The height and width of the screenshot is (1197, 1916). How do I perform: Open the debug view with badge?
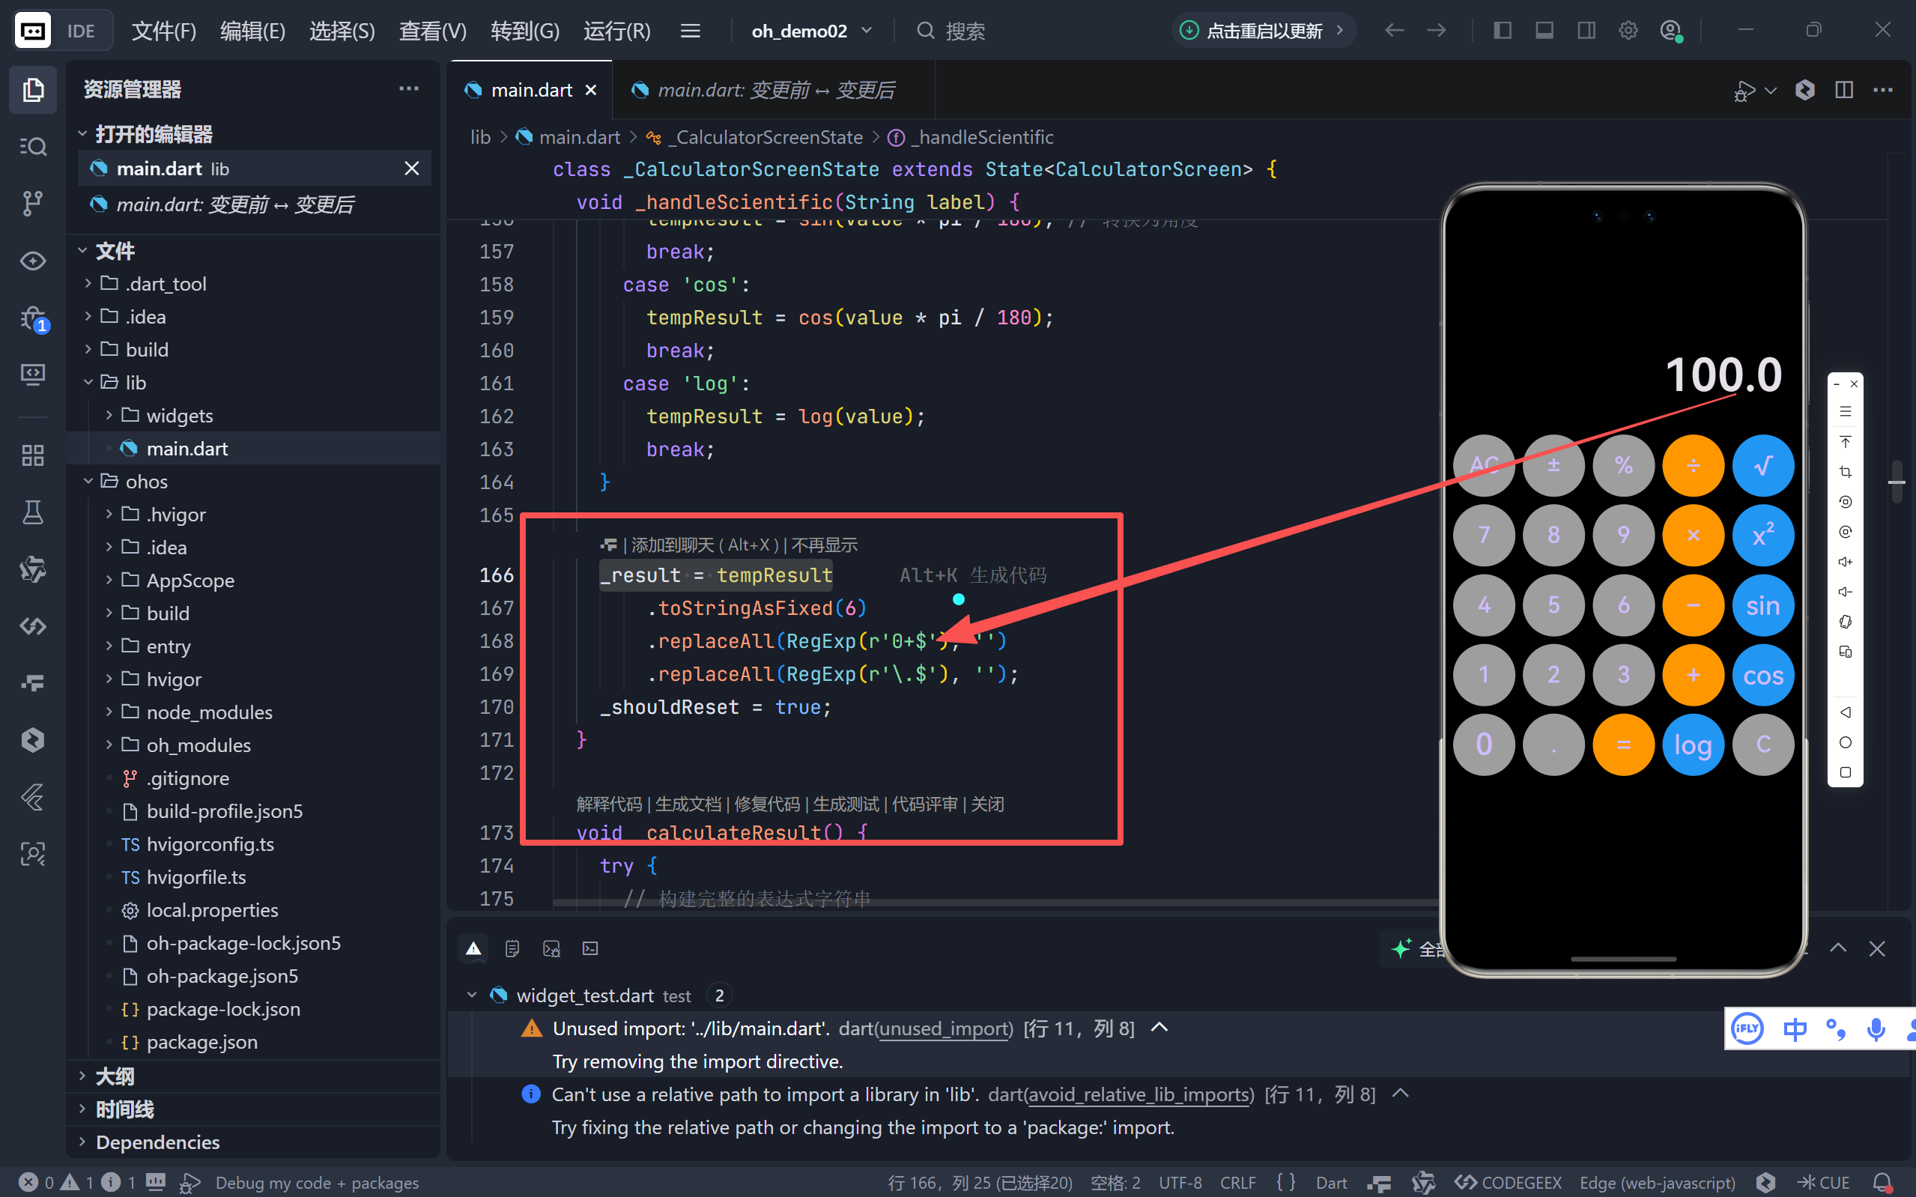pos(32,319)
